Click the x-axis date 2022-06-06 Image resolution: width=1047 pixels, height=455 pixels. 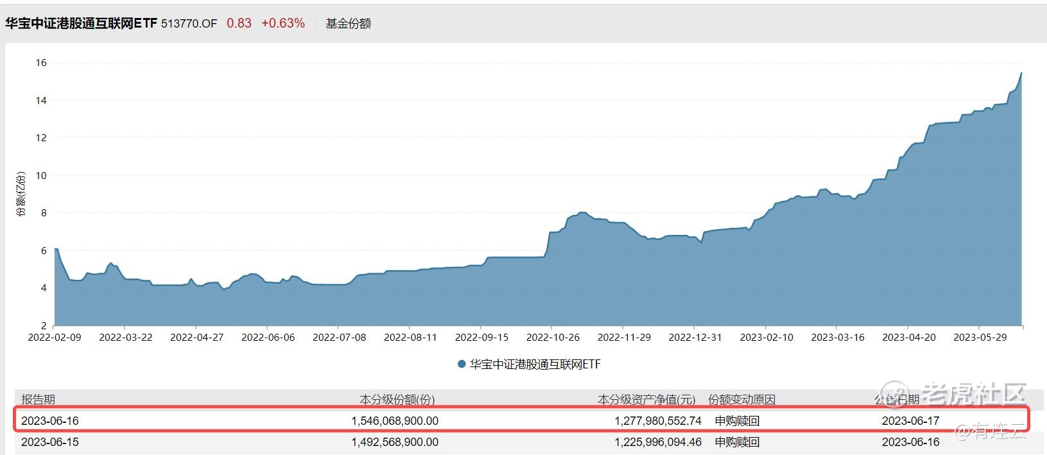tap(268, 338)
